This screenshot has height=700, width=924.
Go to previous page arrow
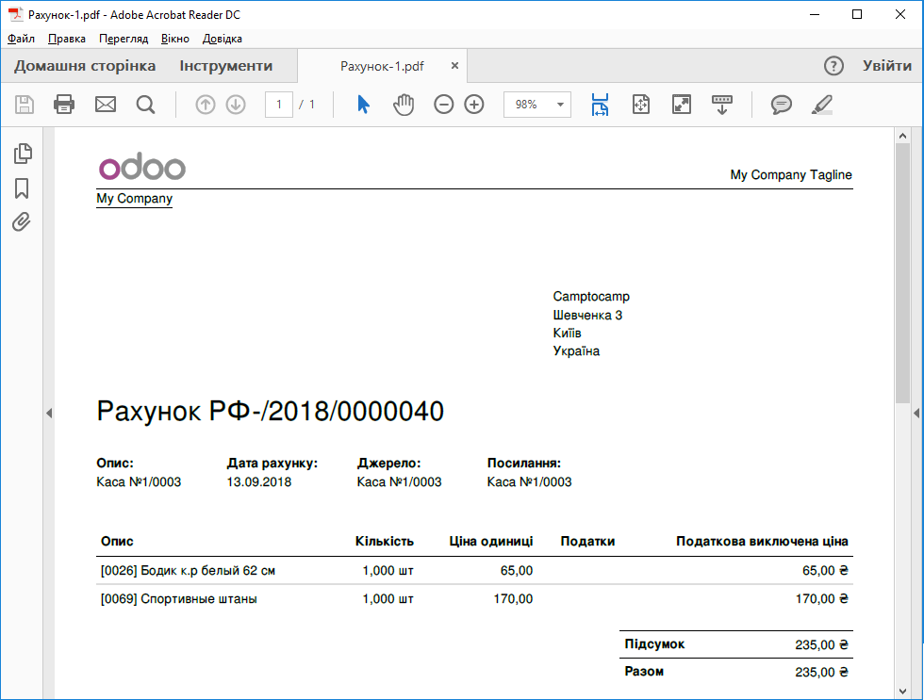pyautogui.click(x=206, y=105)
